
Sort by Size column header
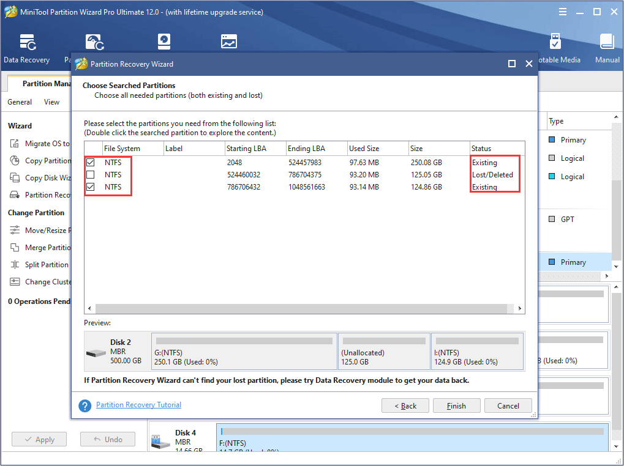(439, 149)
